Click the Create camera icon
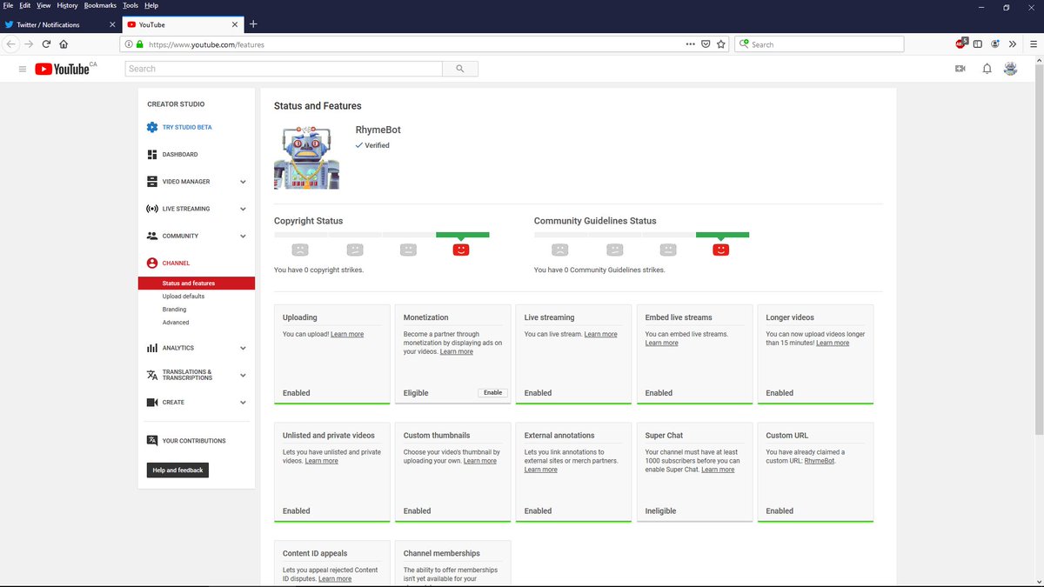Screen dimensions: 1044x587 [x=152, y=403]
